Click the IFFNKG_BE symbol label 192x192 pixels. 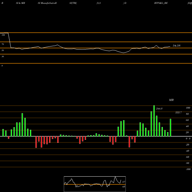coord(161,3)
